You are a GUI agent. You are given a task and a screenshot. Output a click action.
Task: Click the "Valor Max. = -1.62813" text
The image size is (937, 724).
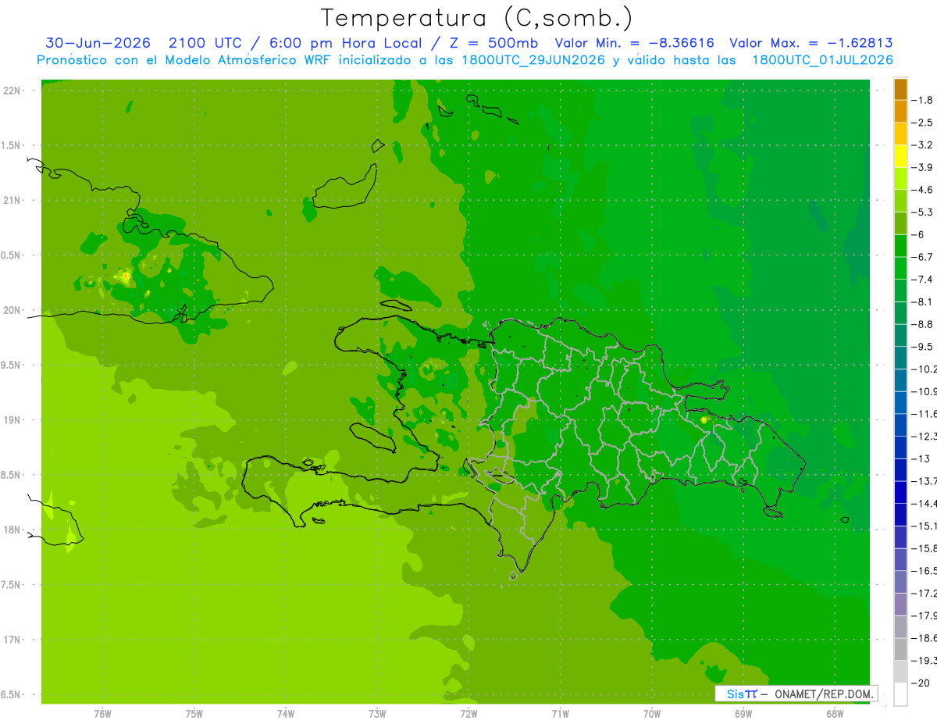(811, 43)
